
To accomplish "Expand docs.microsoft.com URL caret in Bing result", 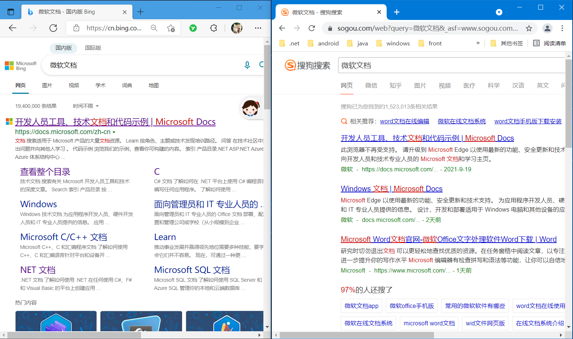I will point(114,132).
